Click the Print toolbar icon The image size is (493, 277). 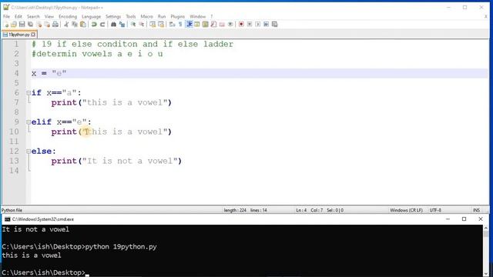click(55, 25)
